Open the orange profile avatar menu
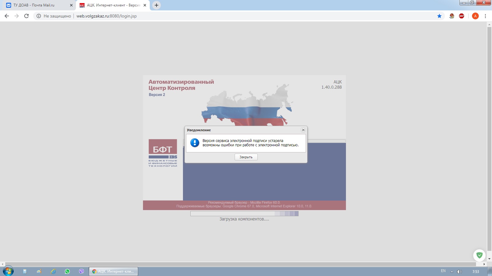Viewport: 492px width, 276px height. click(x=475, y=16)
